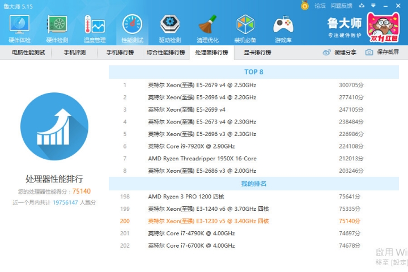Click the camera screenshot icon
The image size is (408, 272).
click(369, 52)
